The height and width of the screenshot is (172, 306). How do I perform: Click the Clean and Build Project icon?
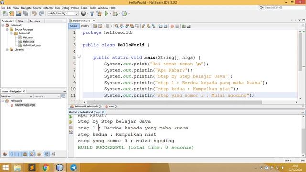(99, 14)
